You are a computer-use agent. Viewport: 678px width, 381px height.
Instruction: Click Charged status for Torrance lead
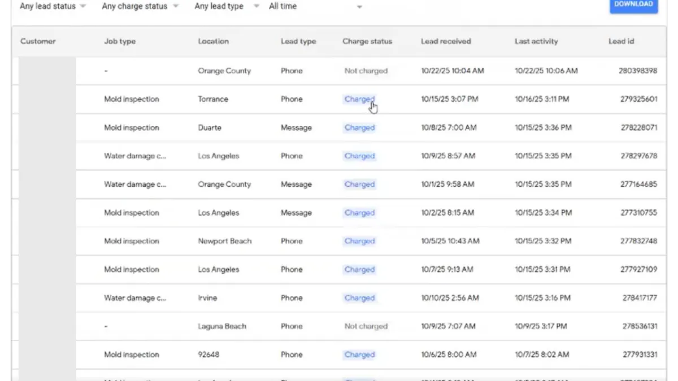click(x=359, y=99)
